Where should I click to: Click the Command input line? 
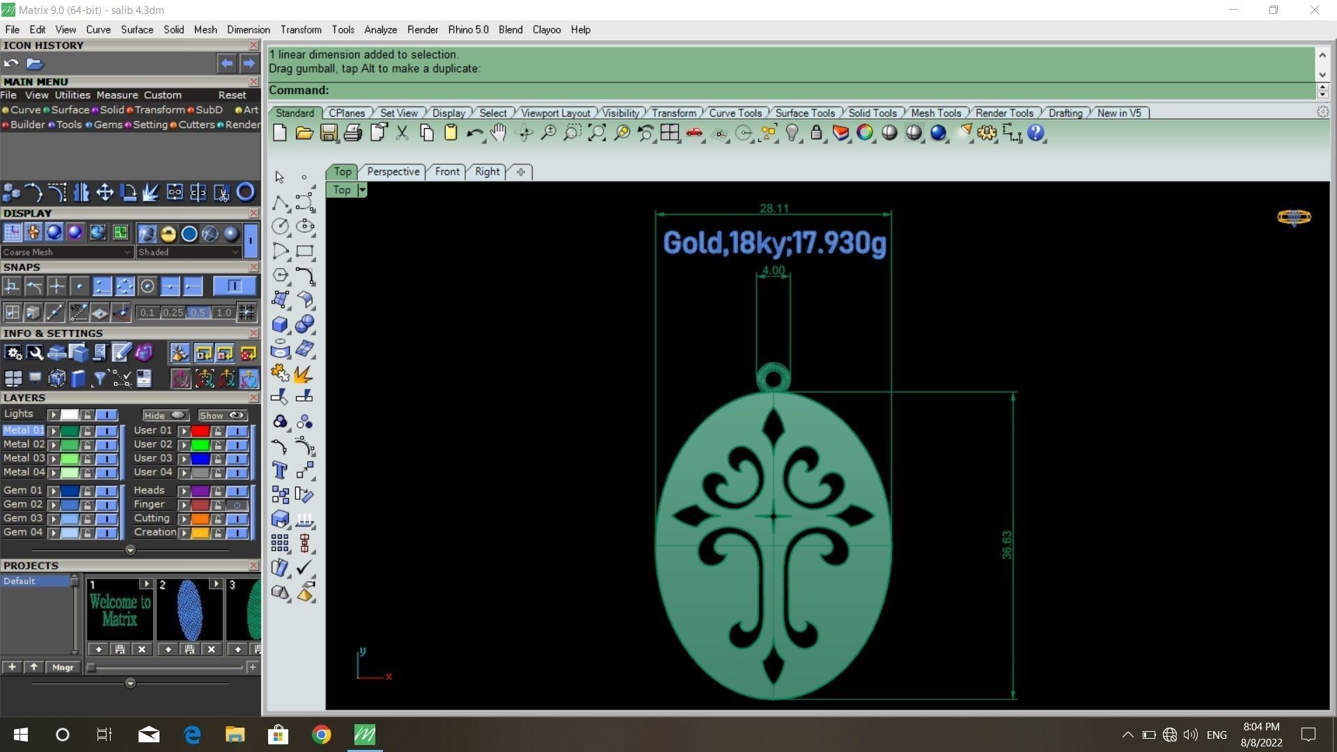tap(791, 91)
